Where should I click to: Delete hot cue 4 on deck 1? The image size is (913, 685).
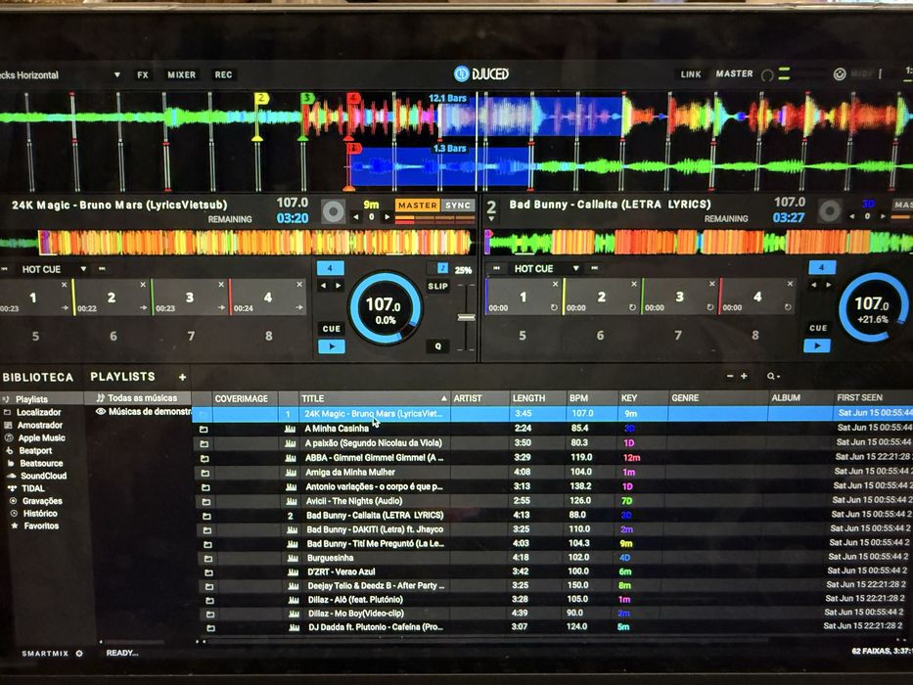pos(299,285)
